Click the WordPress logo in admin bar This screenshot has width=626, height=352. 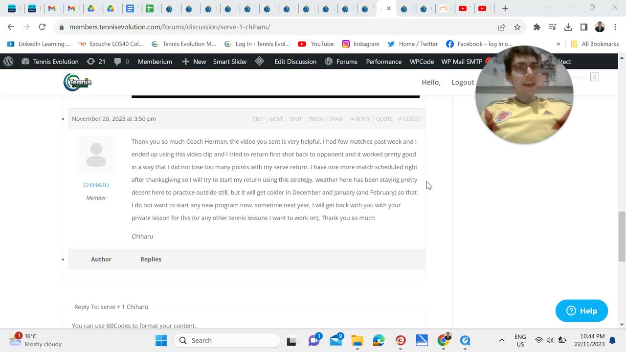point(8,61)
